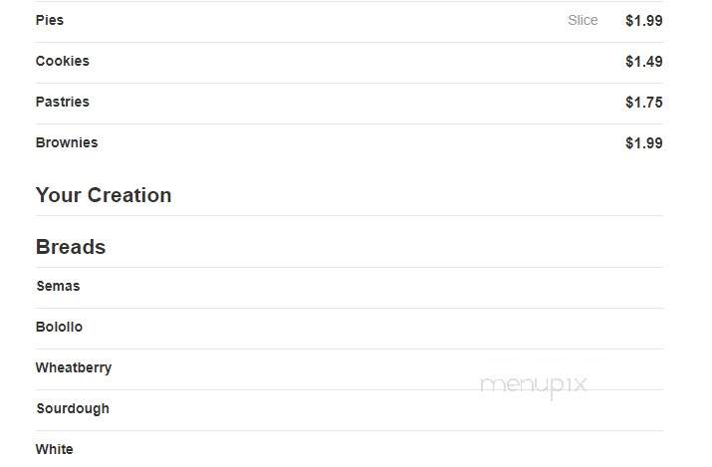The width and height of the screenshot is (712, 467).
Task: Click the $1.75 Pastries price
Action: click(644, 103)
